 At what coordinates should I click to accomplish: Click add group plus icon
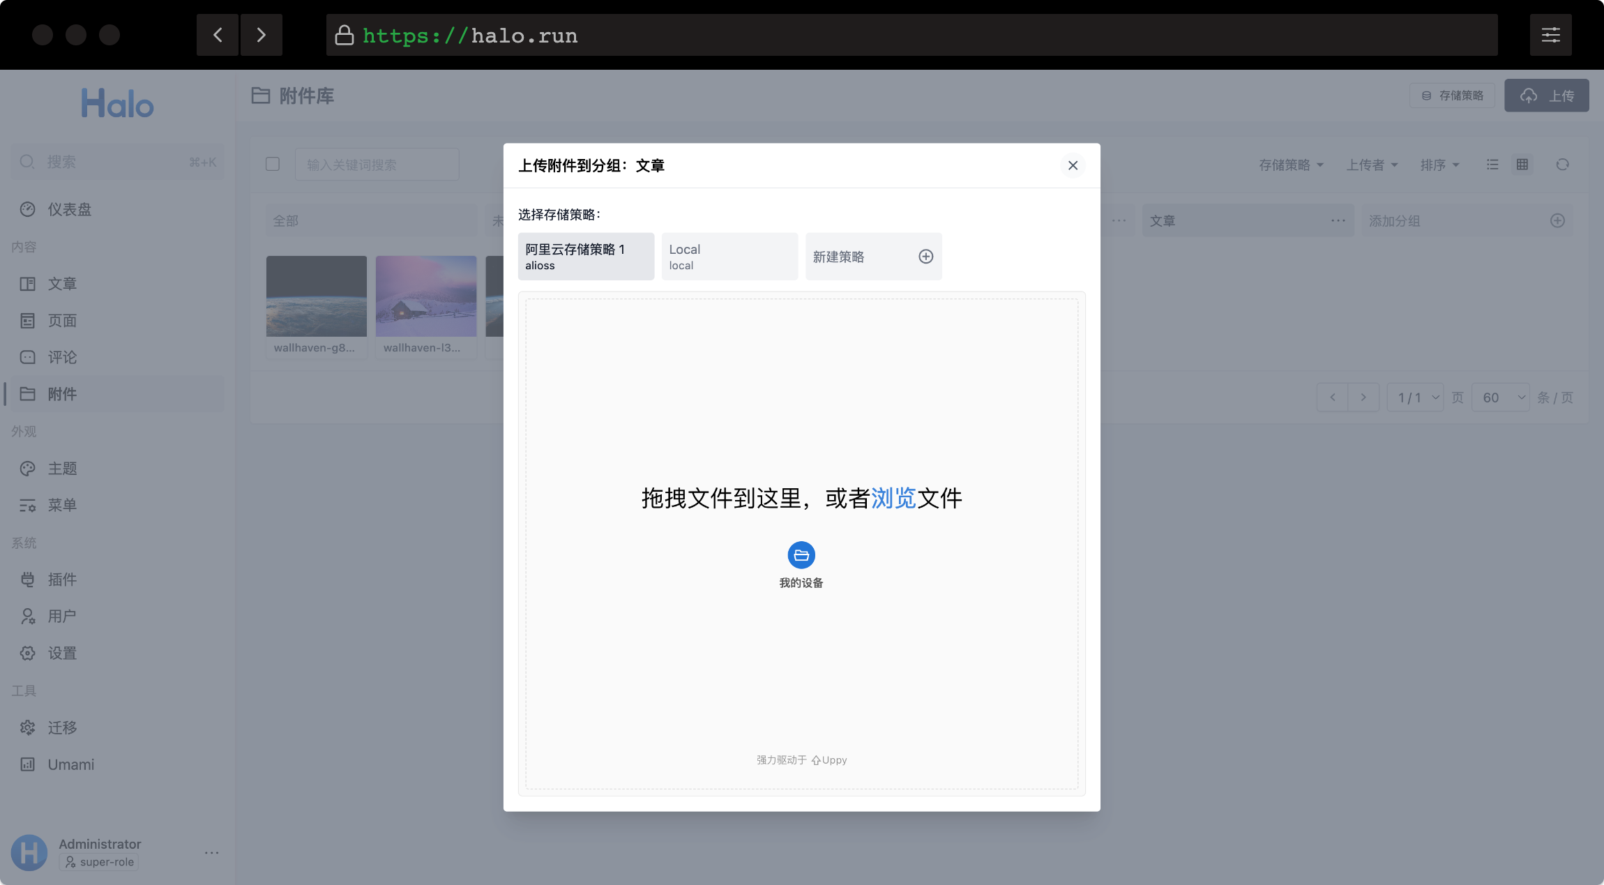click(x=1557, y=220)
